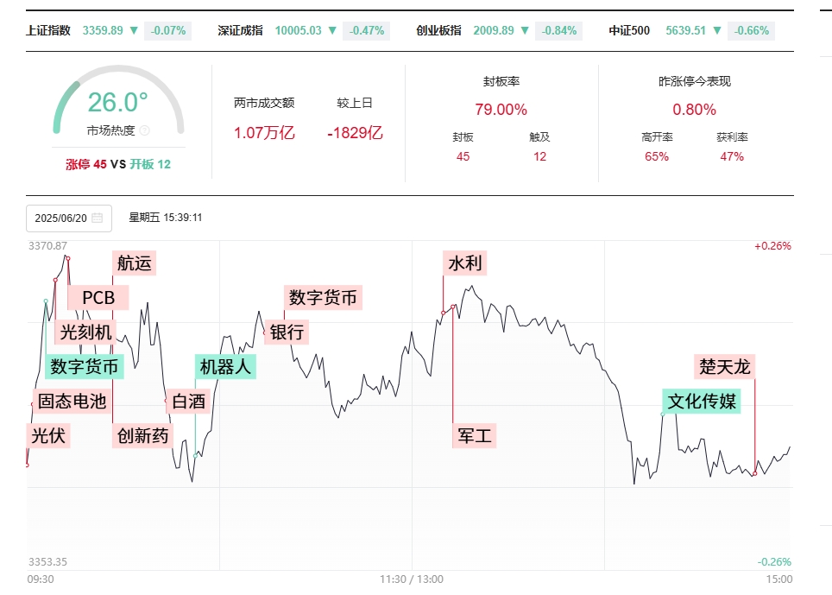Viewport: 832px width, 595px height.
Task: Select the 军工 sector tag
Action: tap(475, 436)
